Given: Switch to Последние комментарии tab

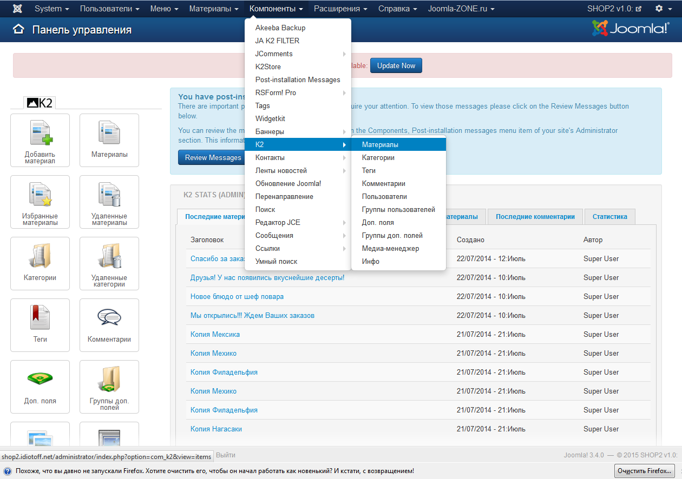Looking at the screenshot, I should coord(535,217).
